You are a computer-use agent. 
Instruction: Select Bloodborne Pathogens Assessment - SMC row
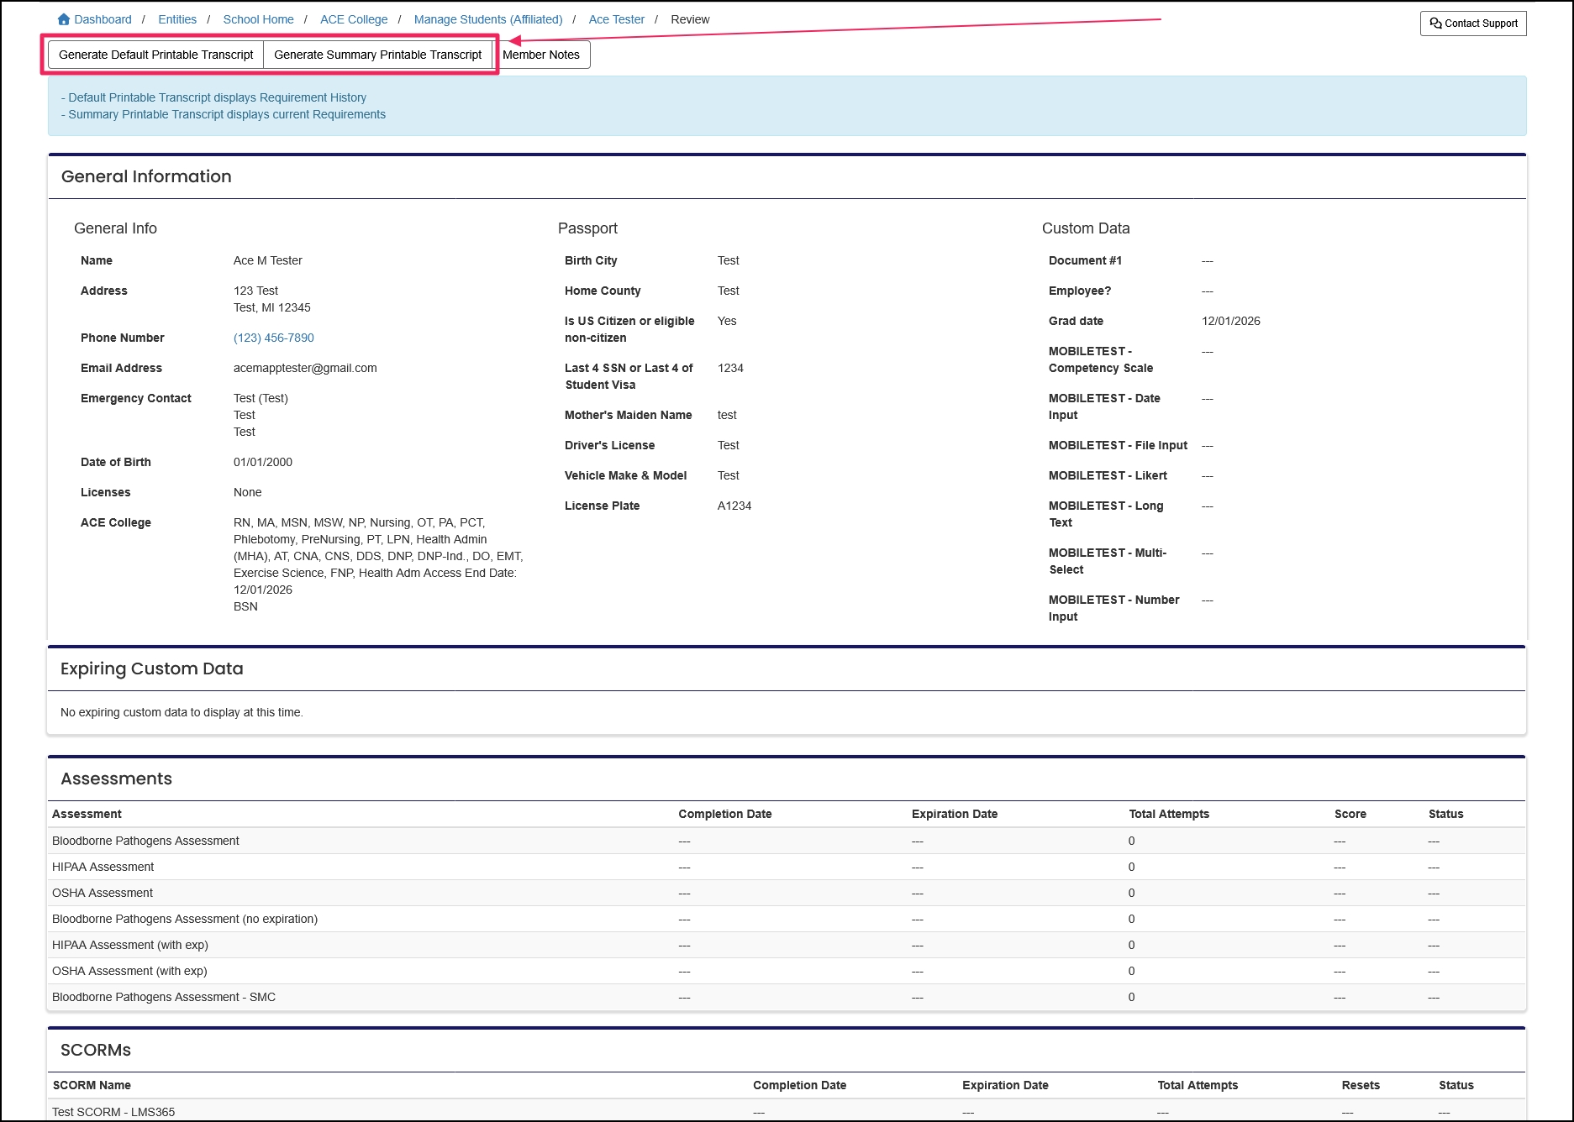point(787,997)
